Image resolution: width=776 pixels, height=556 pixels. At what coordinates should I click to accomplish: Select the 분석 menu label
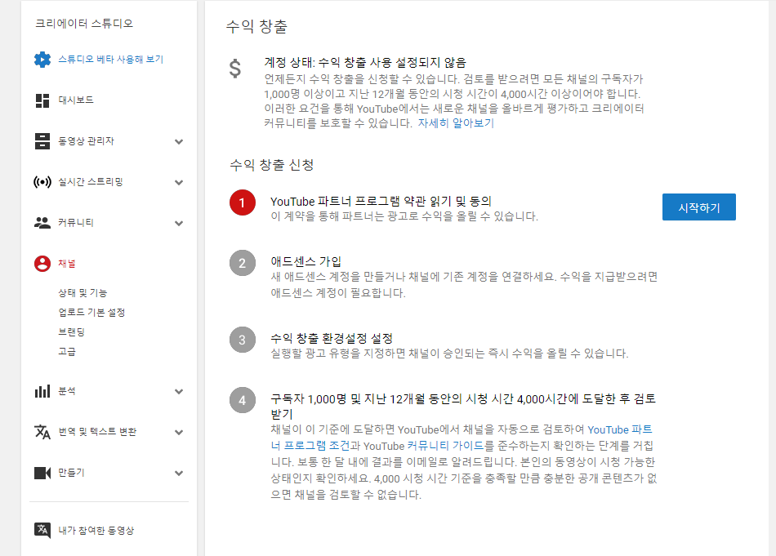point(67,391)
